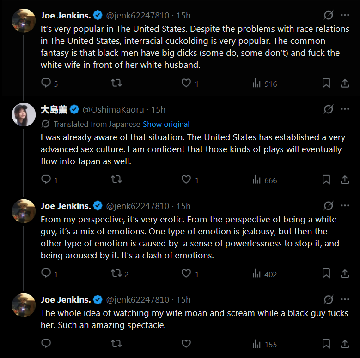Share the tweet with 916 views
Image resolution: width=360 pixels, height=358 pixels.
coord(344,84)
